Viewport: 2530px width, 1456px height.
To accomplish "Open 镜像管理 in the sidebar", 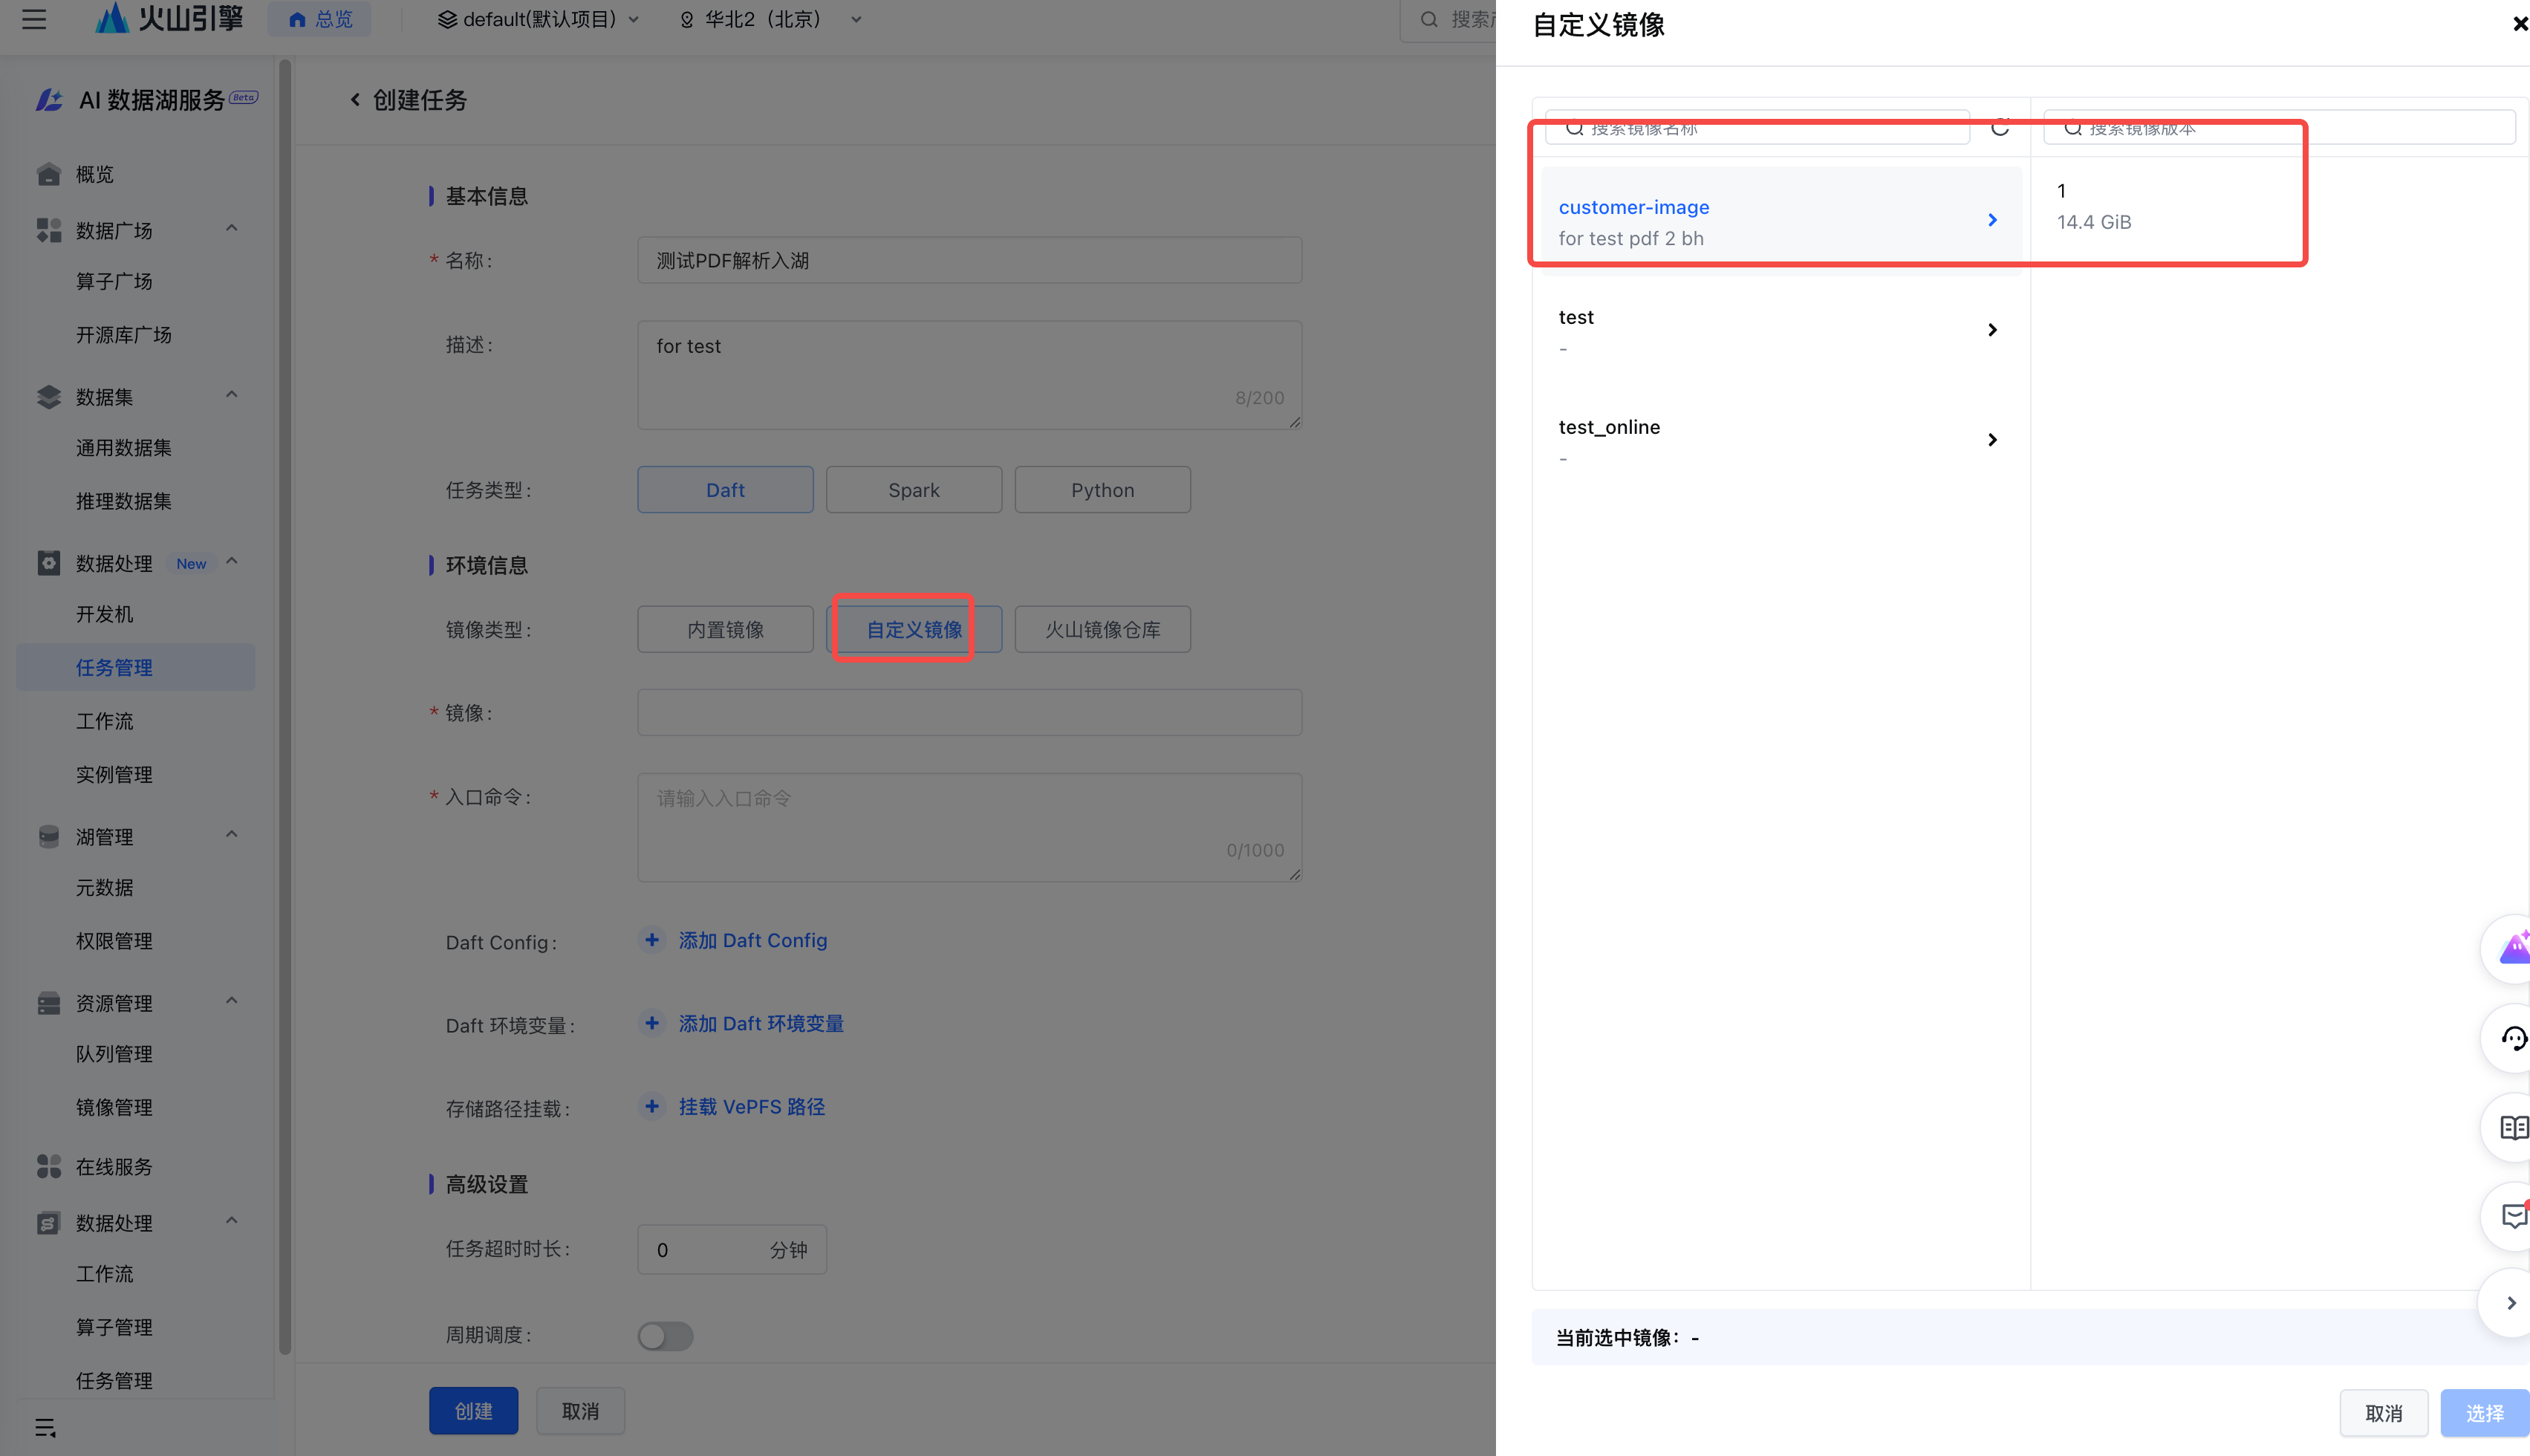I will (114, 1107).
